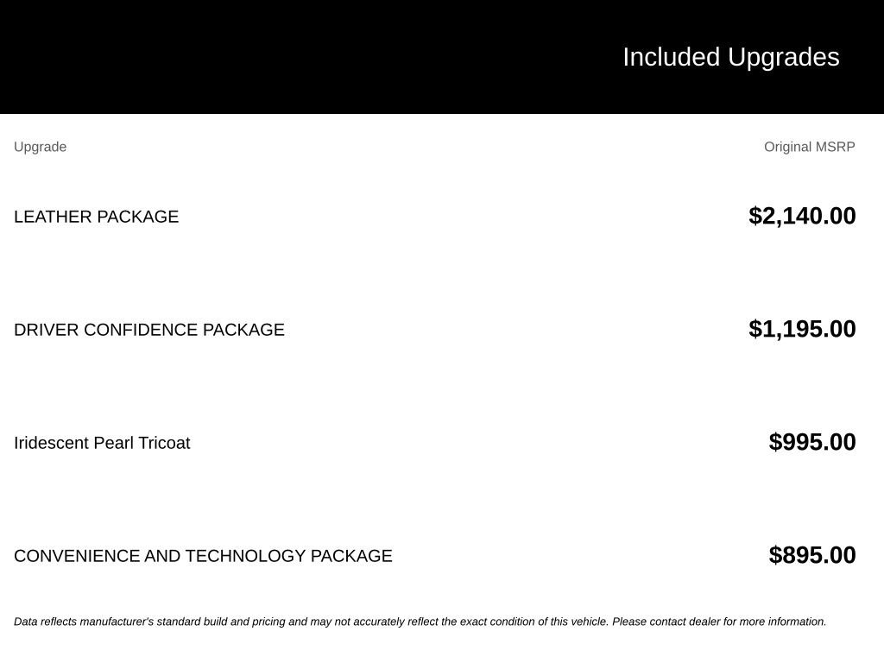Image resolution: width=884 pixels, height=663 pixels.
Task: Select the Original MSRP column header
Action: [809, 147]
